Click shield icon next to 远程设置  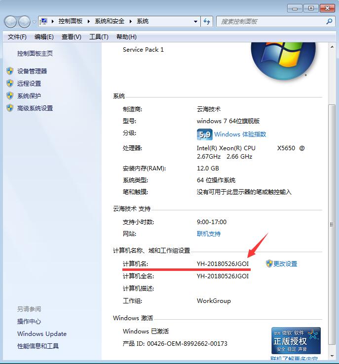10,83
